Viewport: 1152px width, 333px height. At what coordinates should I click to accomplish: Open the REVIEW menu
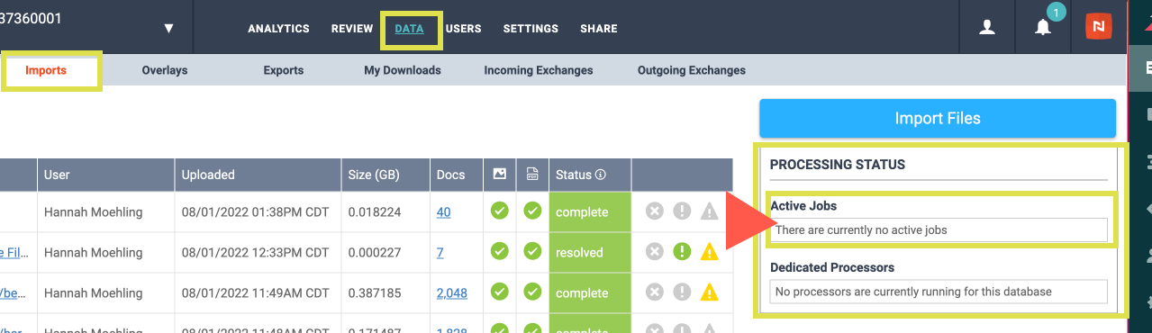pyautogui.click(x=352, y=29)
